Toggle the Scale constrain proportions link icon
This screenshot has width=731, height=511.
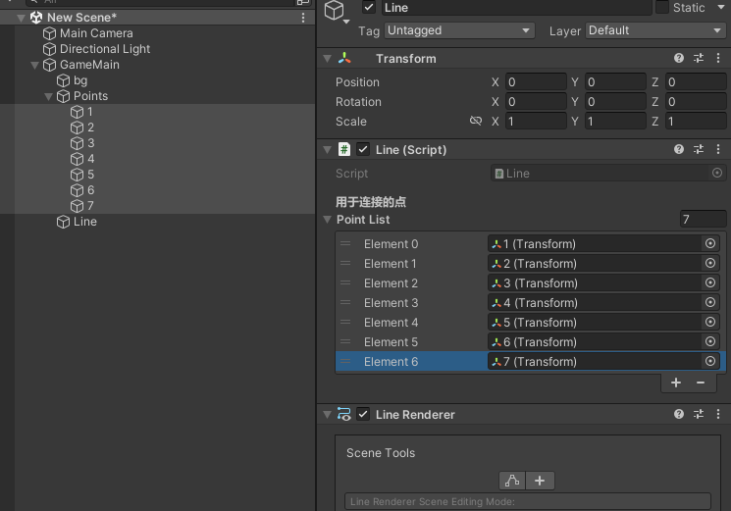476,121
